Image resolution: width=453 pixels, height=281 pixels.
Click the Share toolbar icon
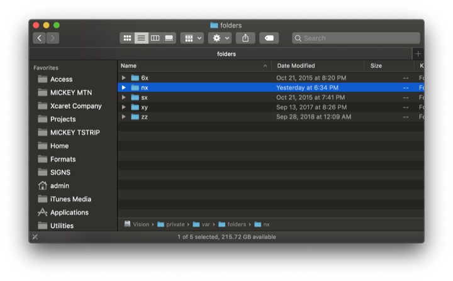(x=245, y=38)
